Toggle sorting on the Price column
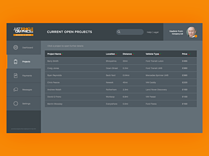 tap(190, 54)
